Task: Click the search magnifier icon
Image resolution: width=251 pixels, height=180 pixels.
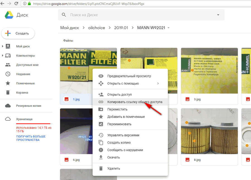Action: point(64,15)
